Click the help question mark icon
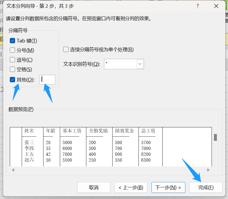The image size is (228, 199). [x=198, y=6]
